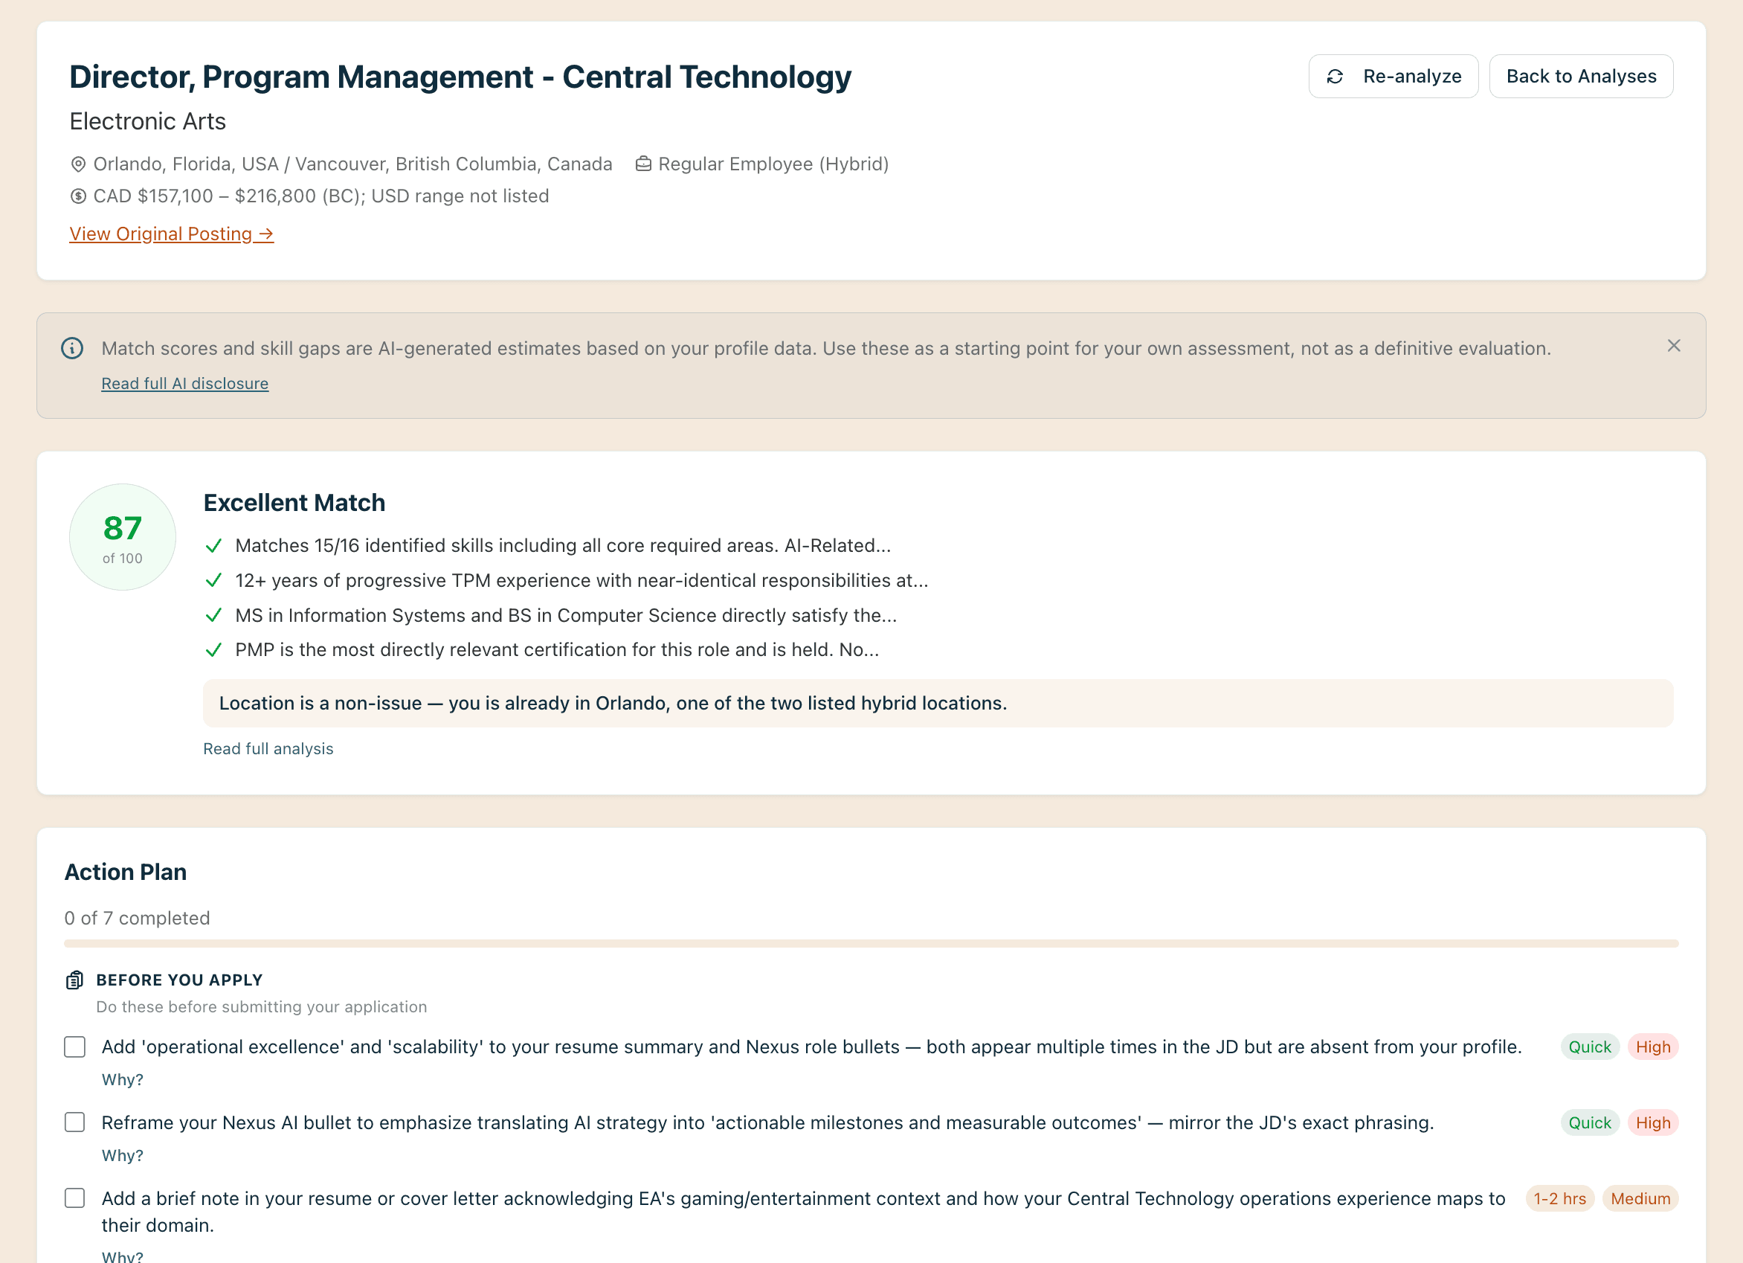This screenshot has height=1263, width=1743.
Task: Click the info icon in the AI disclaimer banner
Action: (71, 347)
